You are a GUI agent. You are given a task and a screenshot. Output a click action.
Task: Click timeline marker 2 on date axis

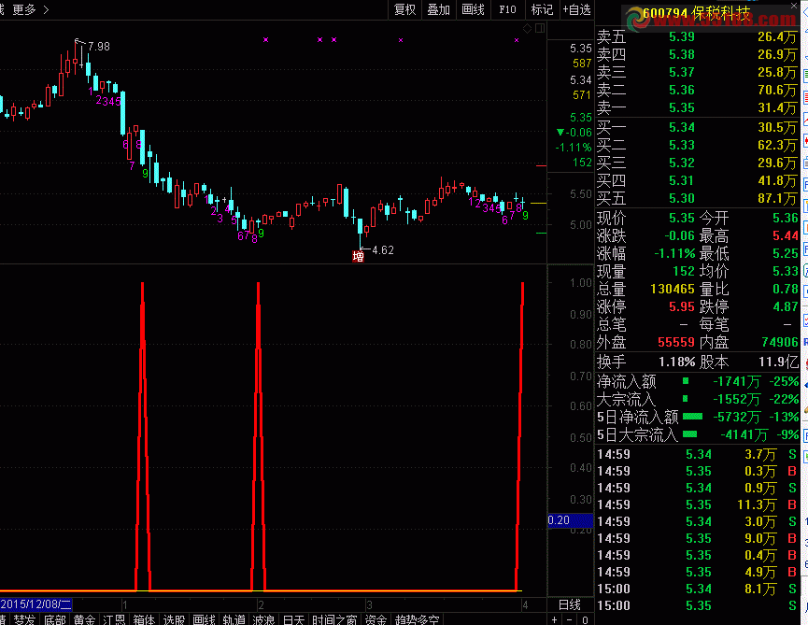(x=262, y=604)
